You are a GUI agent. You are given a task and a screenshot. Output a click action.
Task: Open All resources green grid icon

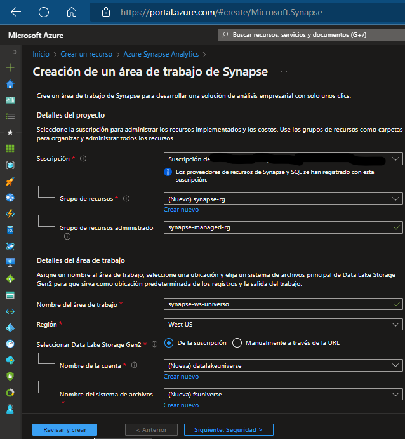click(x=10, y=149)
